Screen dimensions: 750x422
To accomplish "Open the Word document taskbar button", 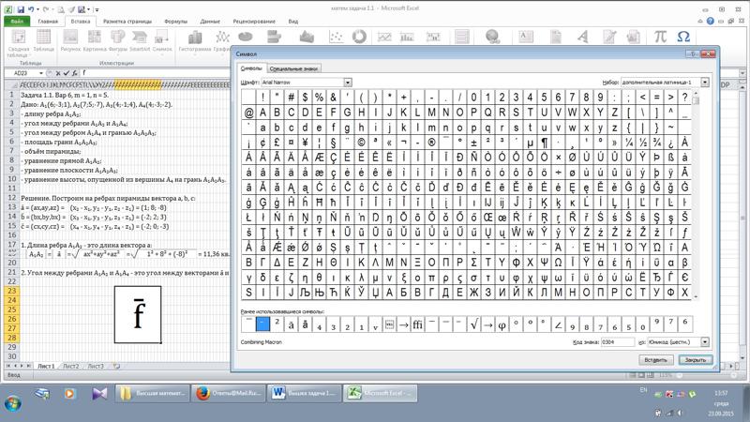I will pos(305,393).
